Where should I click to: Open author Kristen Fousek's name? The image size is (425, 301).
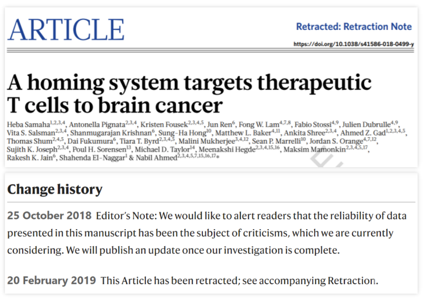coord(163,122)
